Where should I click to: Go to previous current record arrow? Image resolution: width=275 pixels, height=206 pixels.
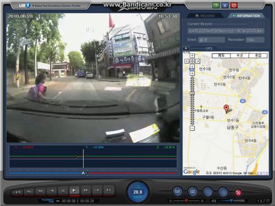click(x=252, y=24)
